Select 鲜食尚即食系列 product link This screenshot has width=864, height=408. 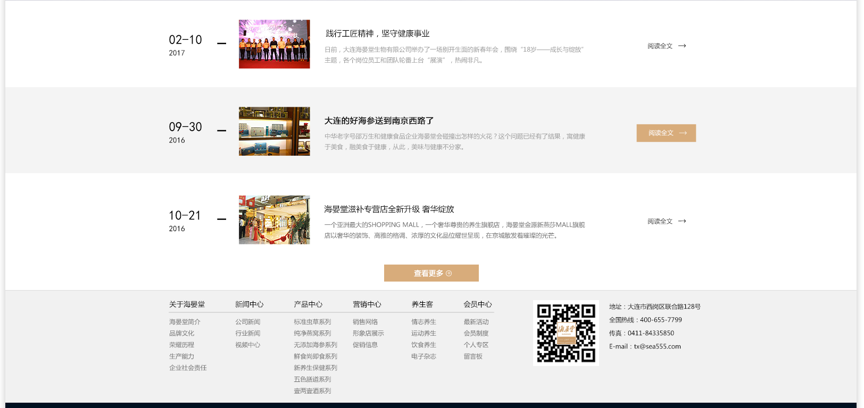[315, 356]
